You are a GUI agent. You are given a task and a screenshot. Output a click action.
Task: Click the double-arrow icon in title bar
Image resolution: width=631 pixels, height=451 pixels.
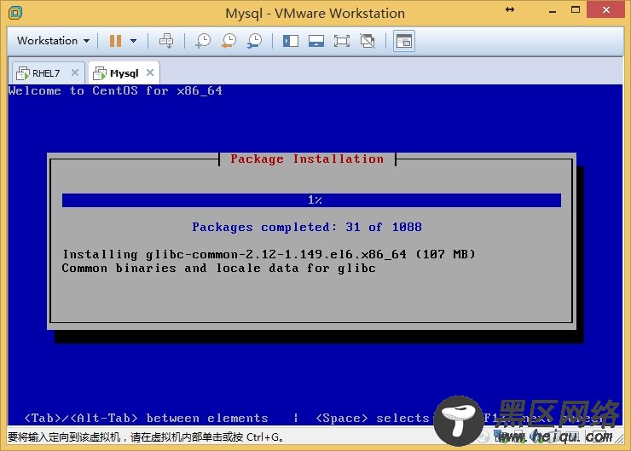tap(510, 9)
